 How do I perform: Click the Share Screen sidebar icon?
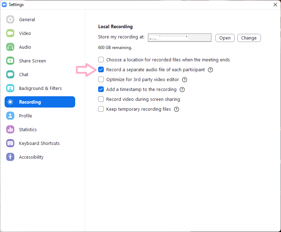click(10, 61)
